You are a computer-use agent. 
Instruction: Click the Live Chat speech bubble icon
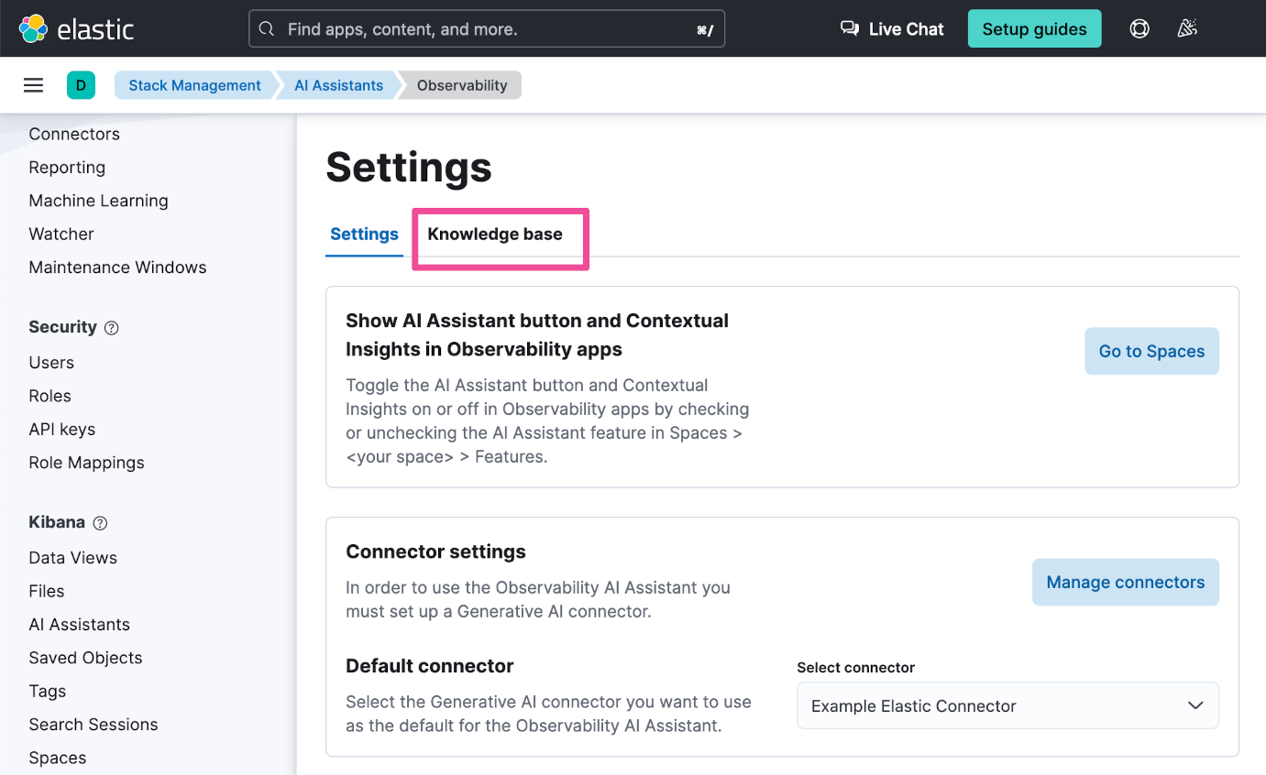(x=848, y=28)
